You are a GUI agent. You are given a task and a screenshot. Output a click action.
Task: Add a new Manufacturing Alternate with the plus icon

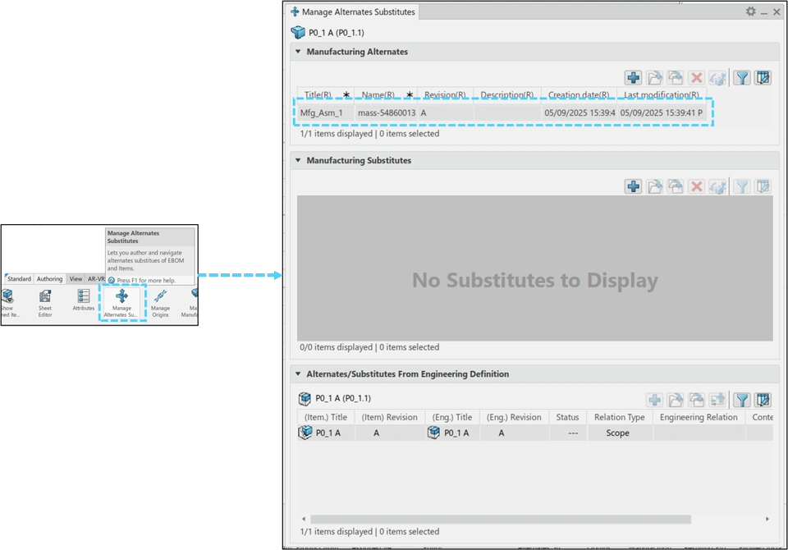633,78
